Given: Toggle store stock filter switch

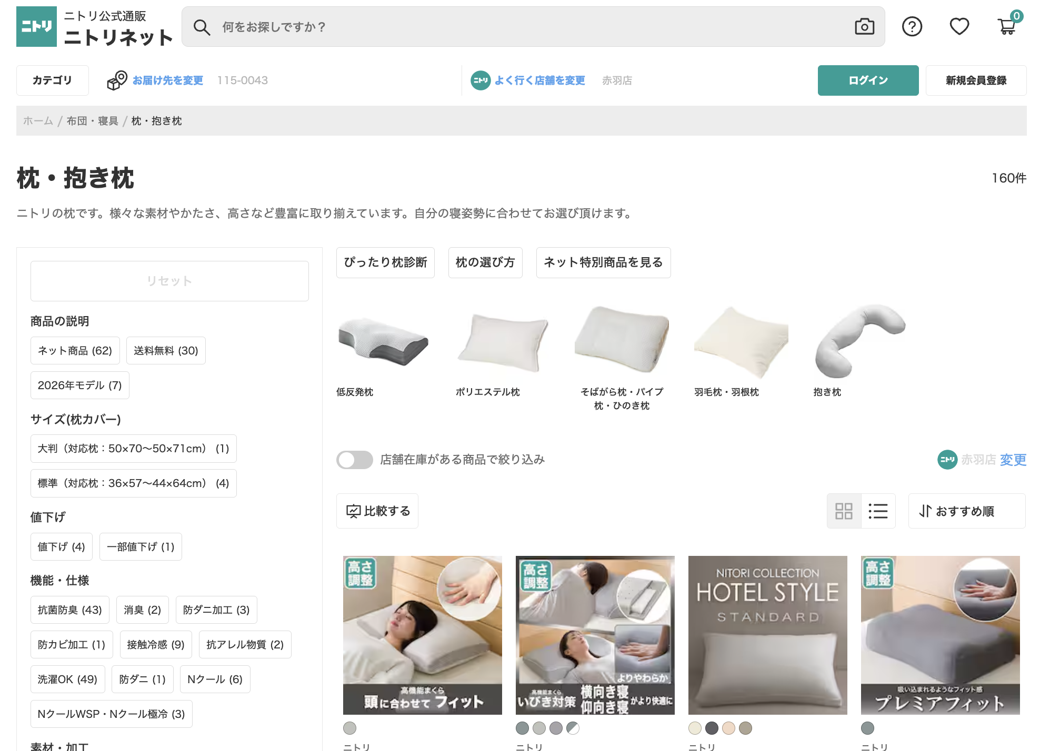Looking at the screenshot, I should (x=355, y=460).
